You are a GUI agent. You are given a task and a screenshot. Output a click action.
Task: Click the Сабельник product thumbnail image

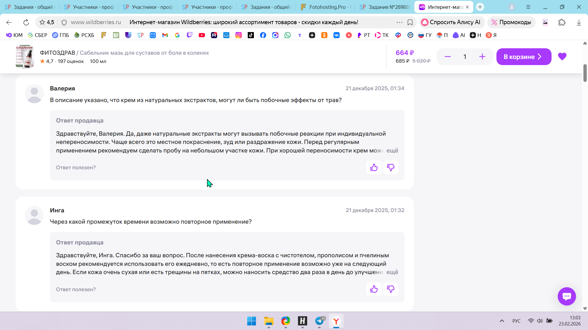[x=25, y=57]
